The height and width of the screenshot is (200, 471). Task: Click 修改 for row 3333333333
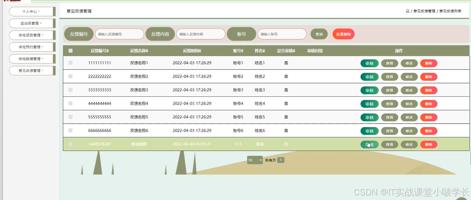click(409, 90)
